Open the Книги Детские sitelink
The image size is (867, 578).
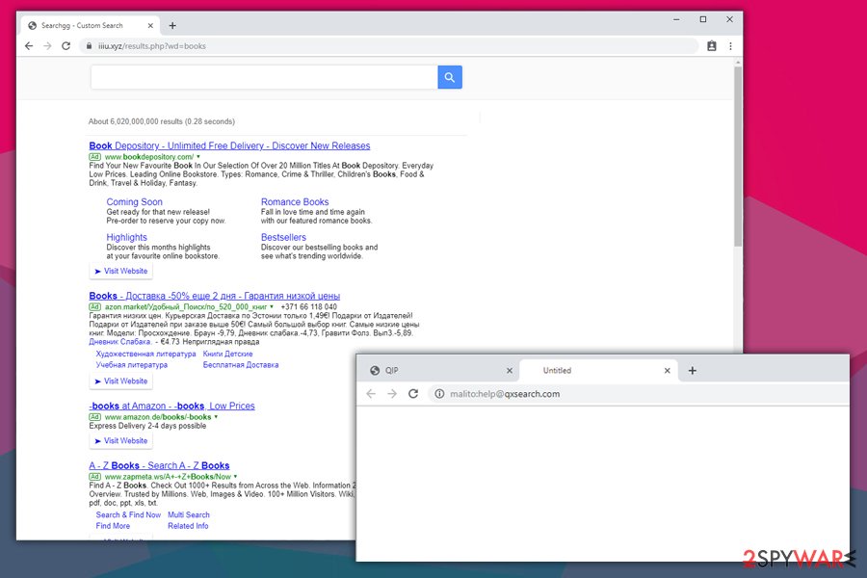[227, 354]
